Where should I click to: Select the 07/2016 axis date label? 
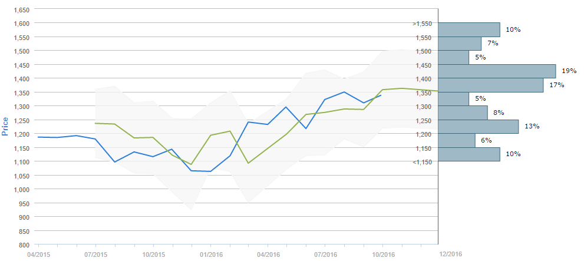(325, 255)
